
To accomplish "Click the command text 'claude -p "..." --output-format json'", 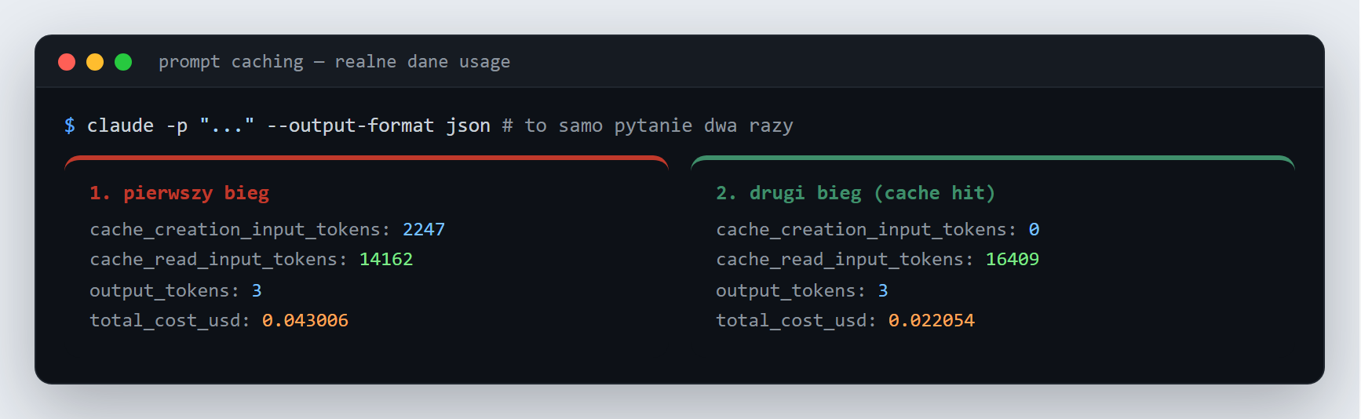I will click(x=289, y=126).
